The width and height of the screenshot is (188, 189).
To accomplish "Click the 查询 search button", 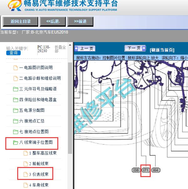I will (x=13, y=53).
